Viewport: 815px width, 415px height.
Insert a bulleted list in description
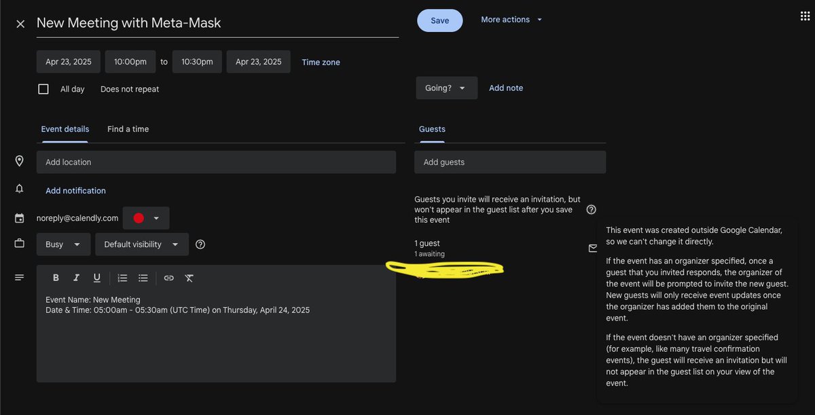click(x=143, y=278)
